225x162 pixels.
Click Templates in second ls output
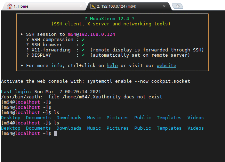[169, 128]
